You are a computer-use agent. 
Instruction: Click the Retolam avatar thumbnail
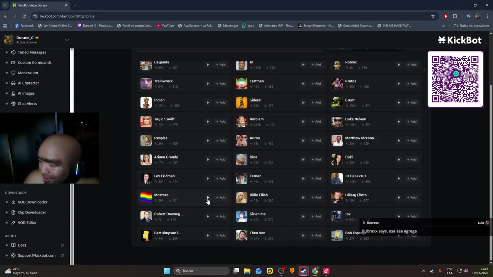click(x=241, y=122)
